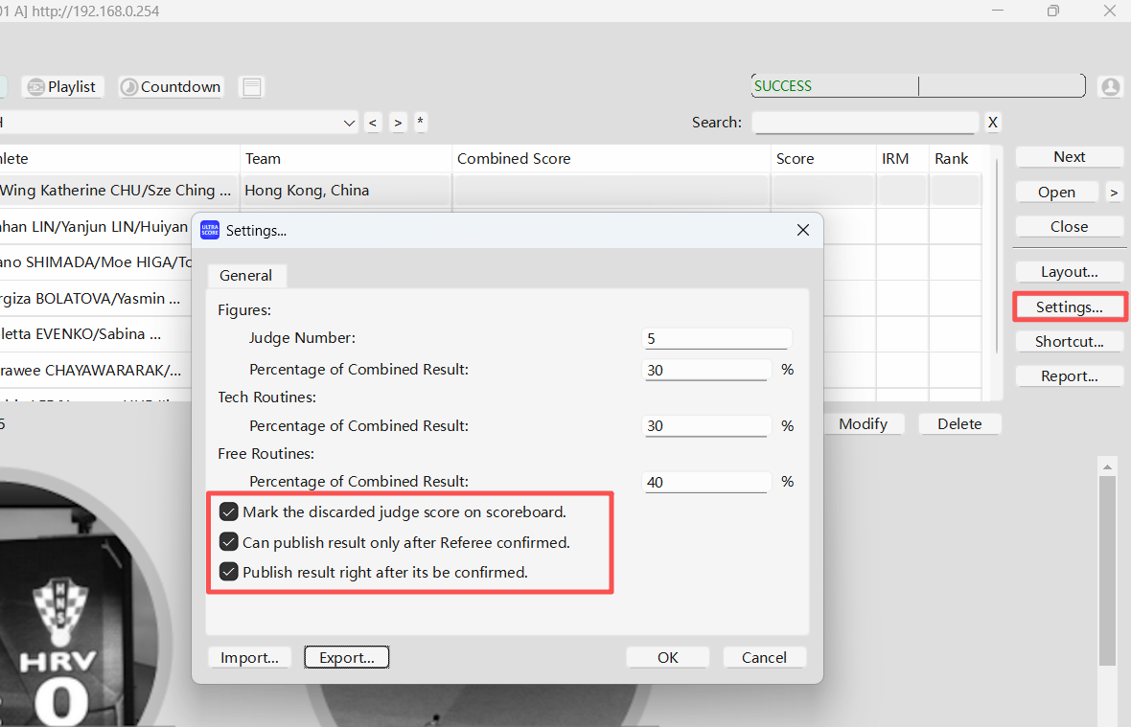1131x727 pixels.
Task: Click the Delete button
Action: pos(959,424)
